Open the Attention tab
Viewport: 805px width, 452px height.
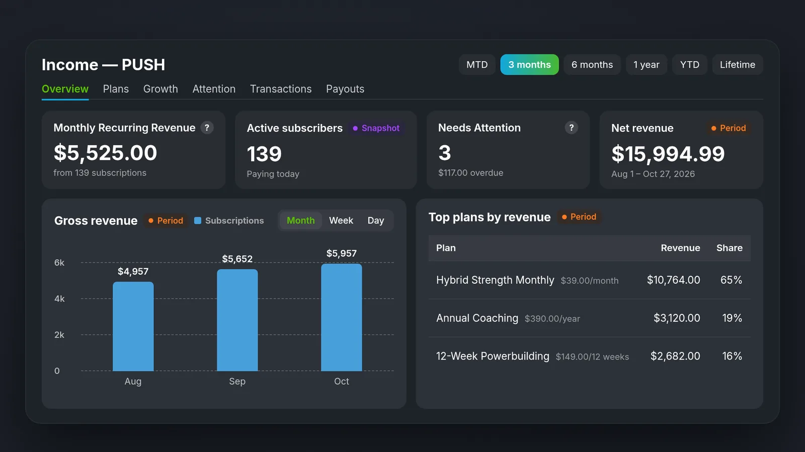click(x=214, y=89)
